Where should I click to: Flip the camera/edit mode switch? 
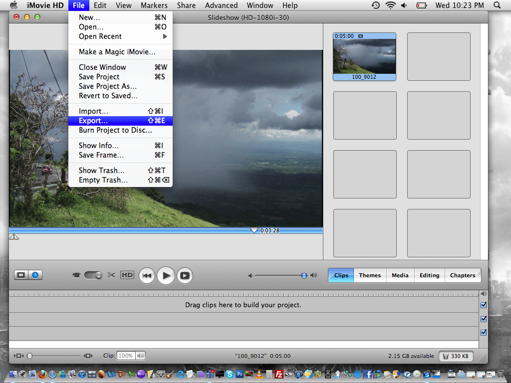click(93, 275)
